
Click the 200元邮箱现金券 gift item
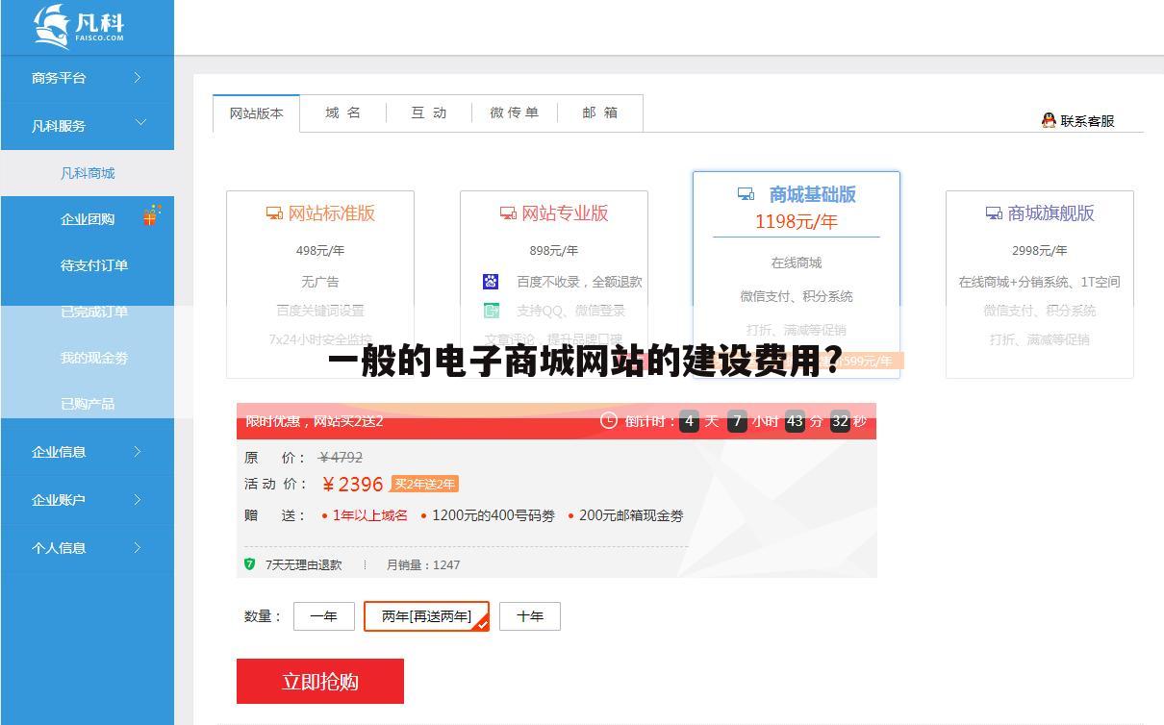631,515
